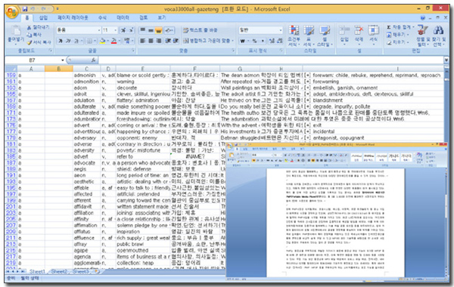Click cell containing 'adversity'

click(86, 150)
